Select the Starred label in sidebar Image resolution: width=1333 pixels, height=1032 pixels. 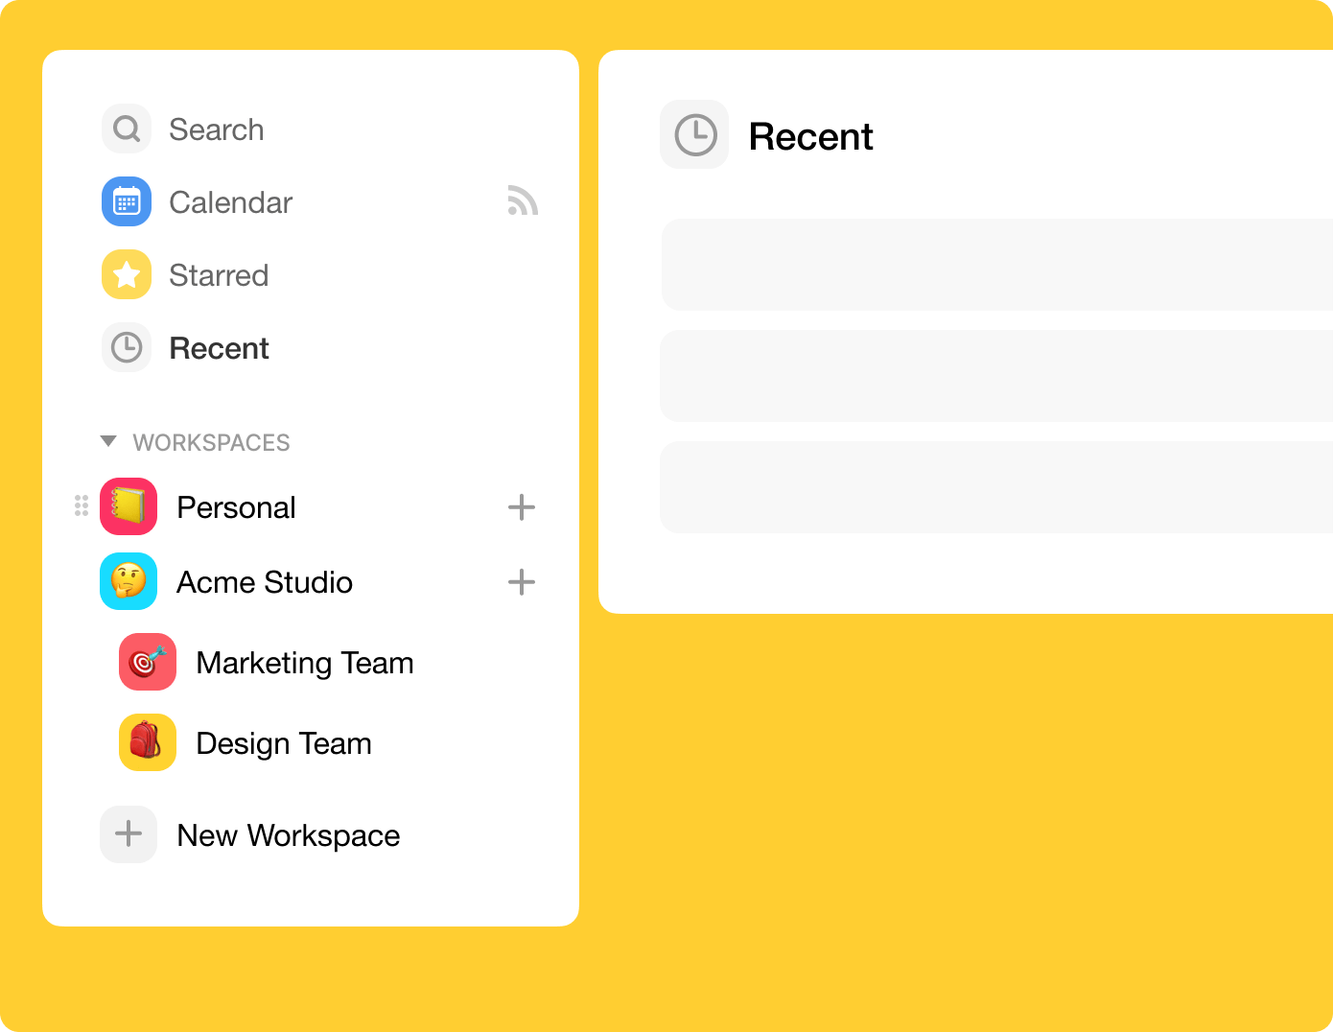219,275
